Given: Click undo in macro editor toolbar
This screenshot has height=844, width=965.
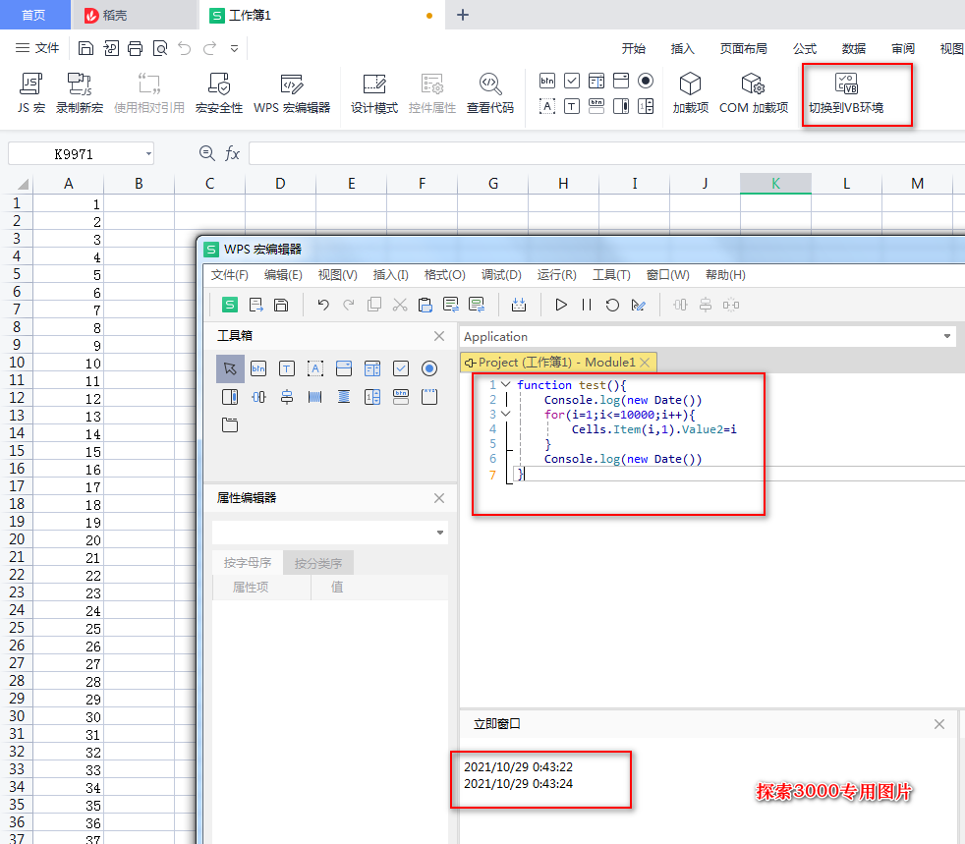Looking at the screenshot, I should click(323, 305).
